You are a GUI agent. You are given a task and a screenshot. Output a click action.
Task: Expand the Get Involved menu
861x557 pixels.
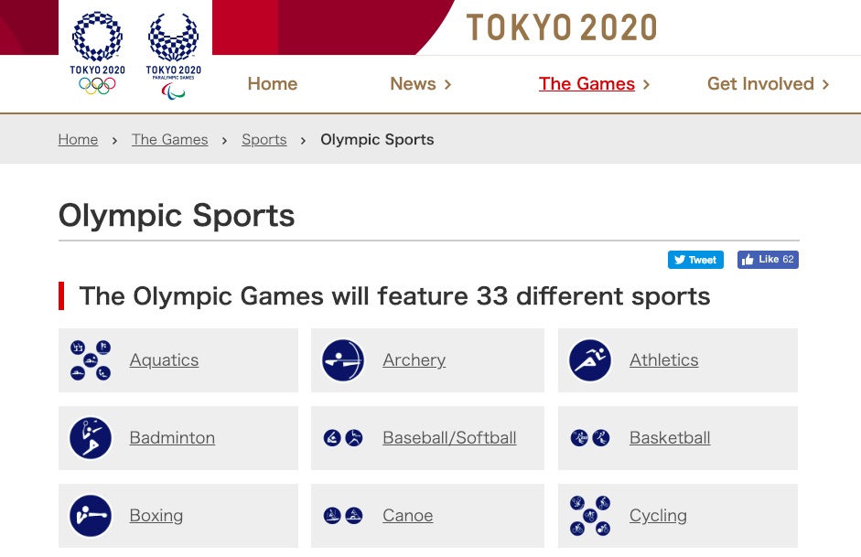click(x=768, y=84)
